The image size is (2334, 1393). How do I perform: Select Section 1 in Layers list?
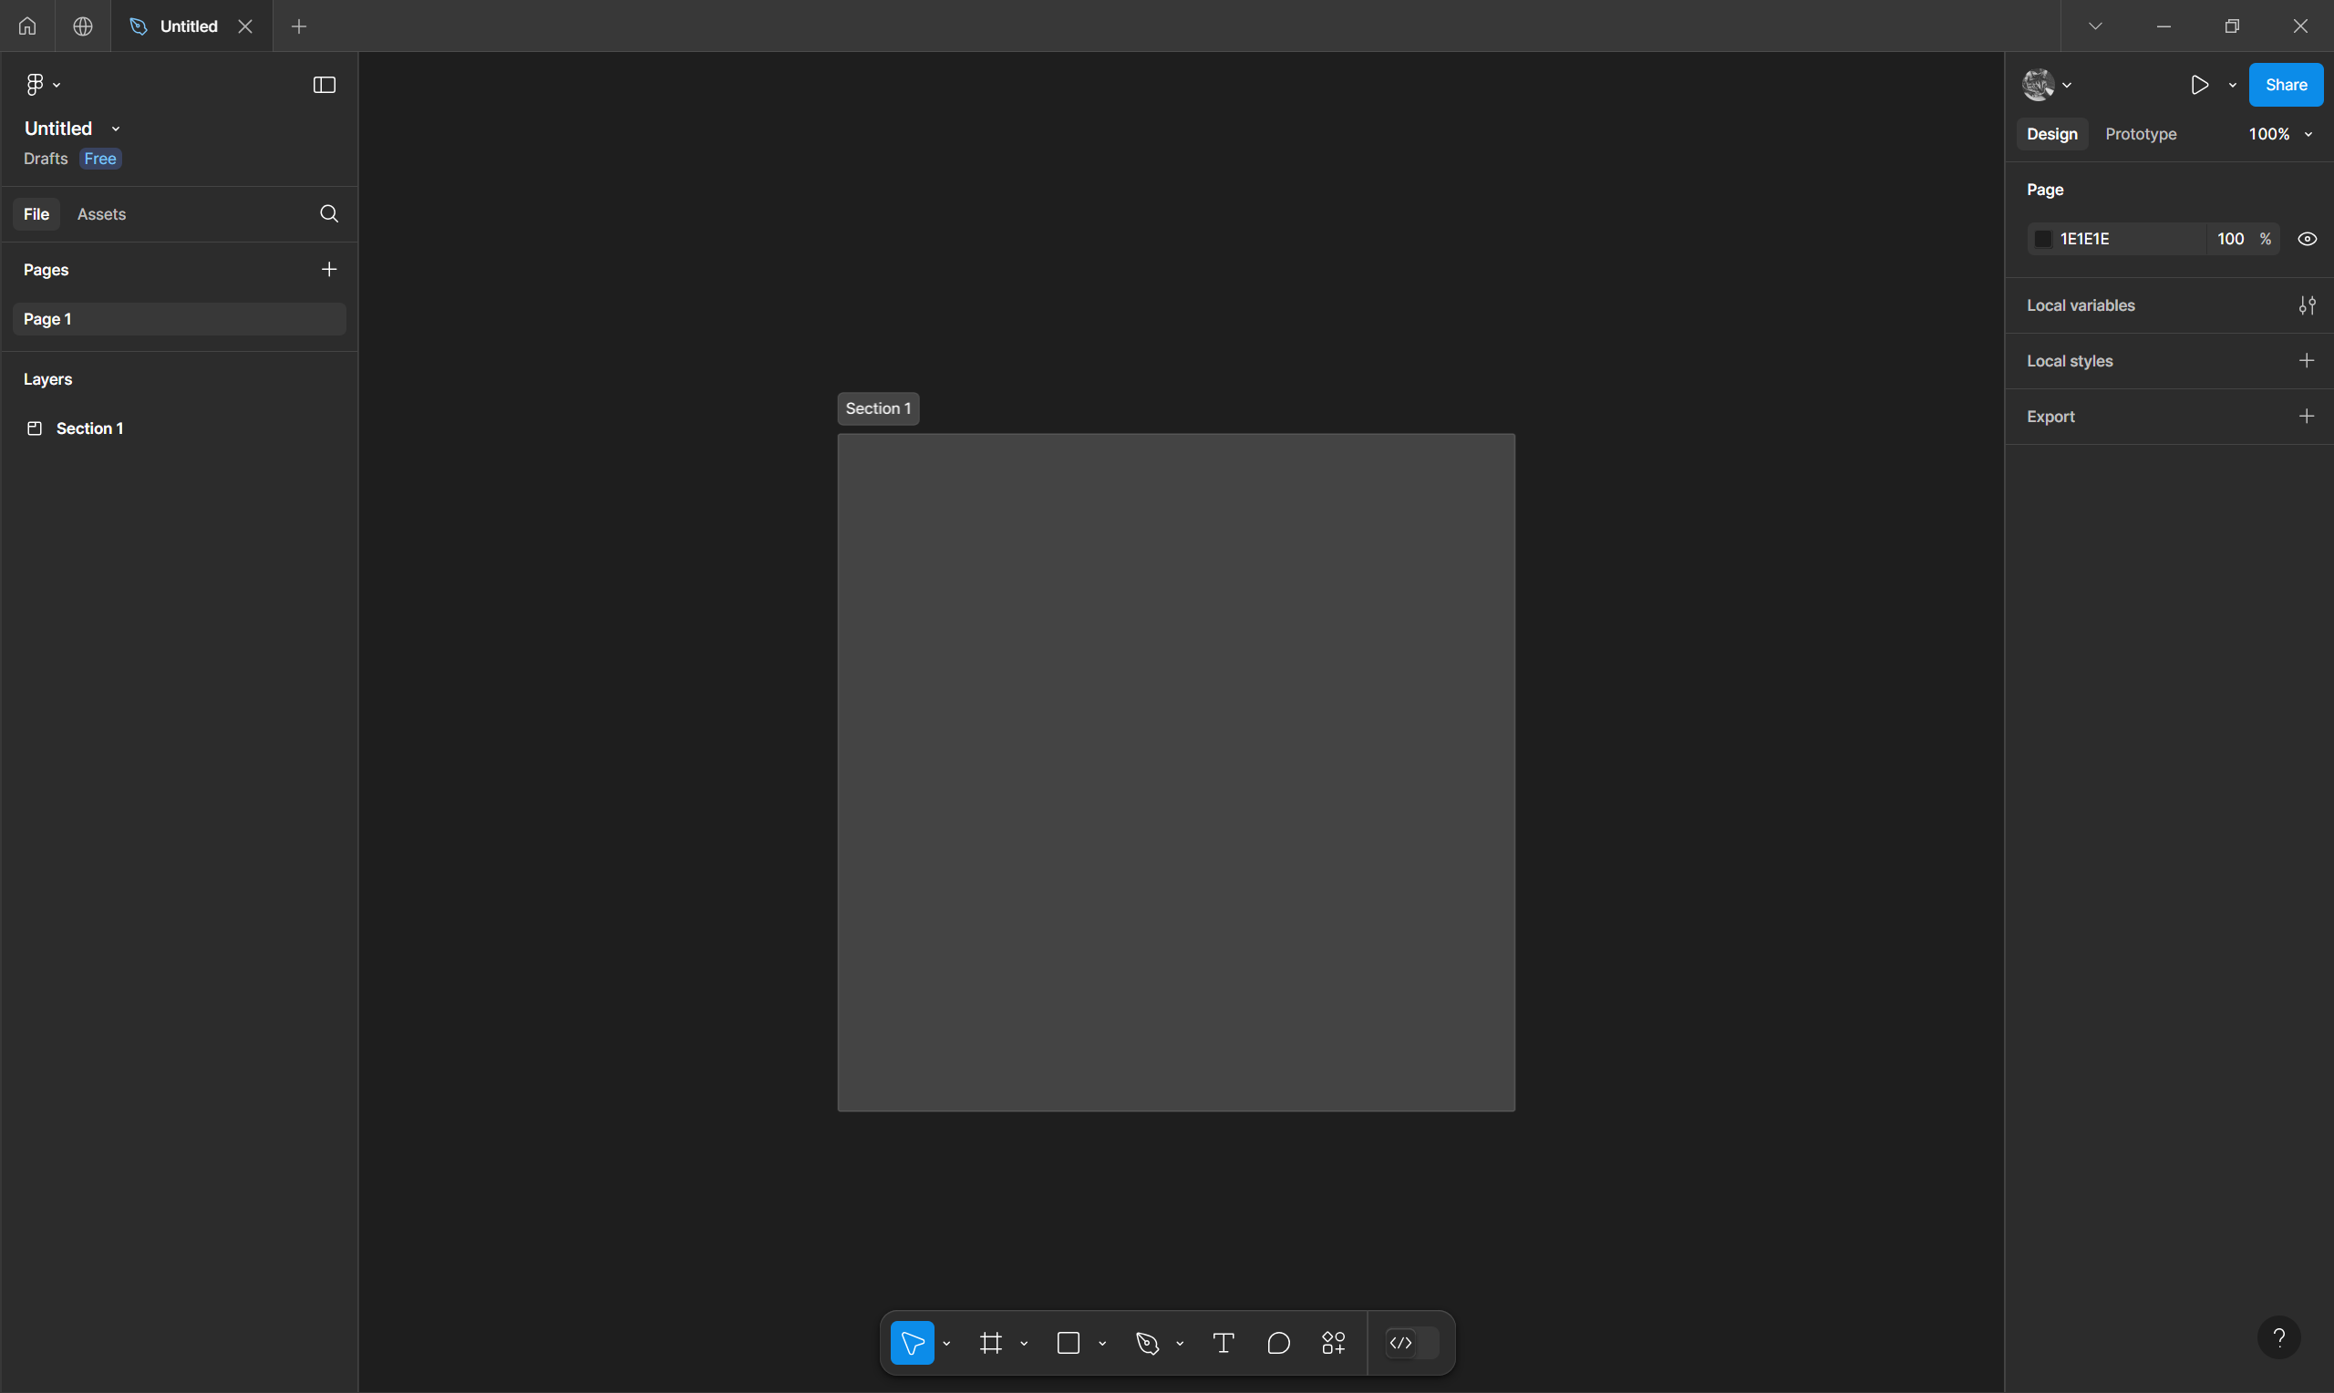tap(89, 428)
